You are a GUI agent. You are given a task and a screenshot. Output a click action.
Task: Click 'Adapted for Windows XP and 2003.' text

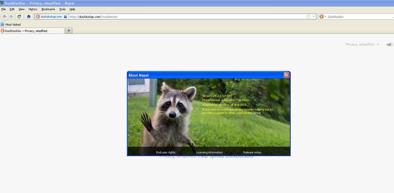click(225, 105)
